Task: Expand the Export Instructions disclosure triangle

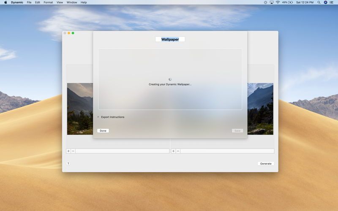Action: click(98, 117)
